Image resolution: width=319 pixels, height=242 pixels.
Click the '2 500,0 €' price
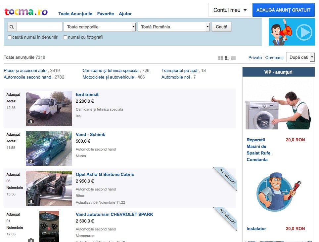pyautogui.click(x=85, y=221)
